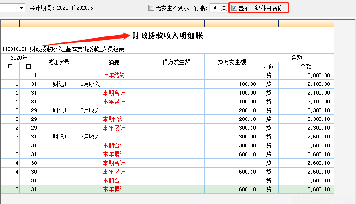Select the 摘要 column header
This screenshot has height=204, width=356.
click(114, 62)
